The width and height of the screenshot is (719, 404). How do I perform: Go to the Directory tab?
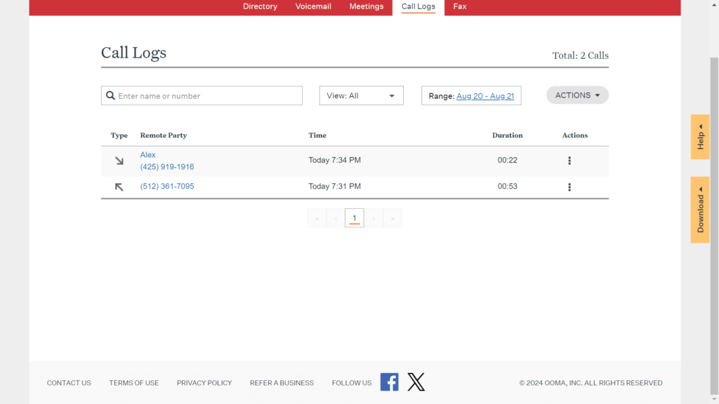pos(260,6)
